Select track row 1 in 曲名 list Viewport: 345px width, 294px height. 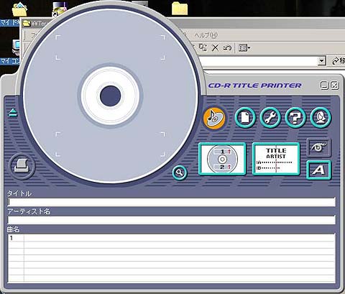pyautogui.click(x=172, y=238)
